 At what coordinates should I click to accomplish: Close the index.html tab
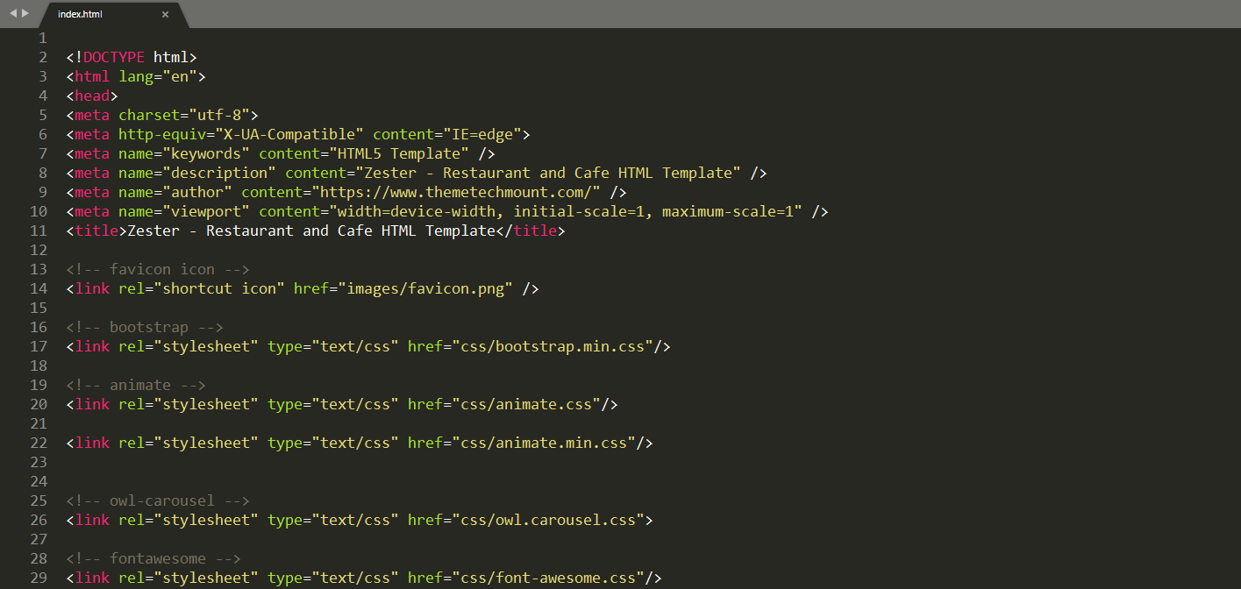[165, 15]
